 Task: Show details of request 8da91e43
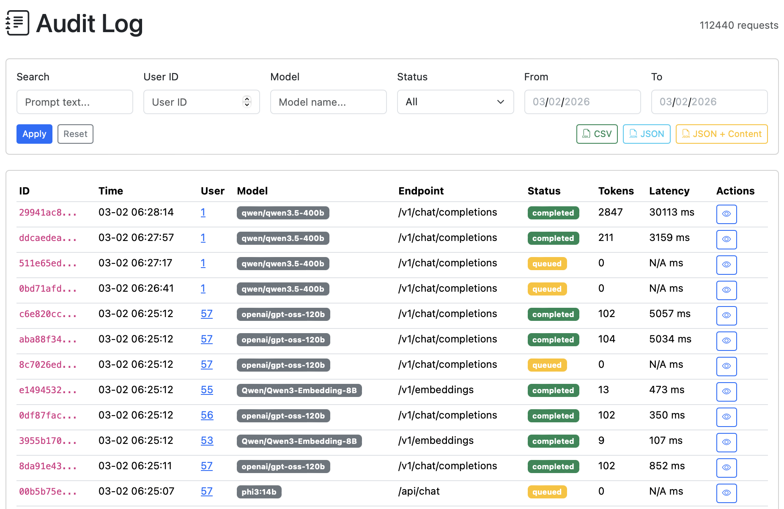[726, 468]
